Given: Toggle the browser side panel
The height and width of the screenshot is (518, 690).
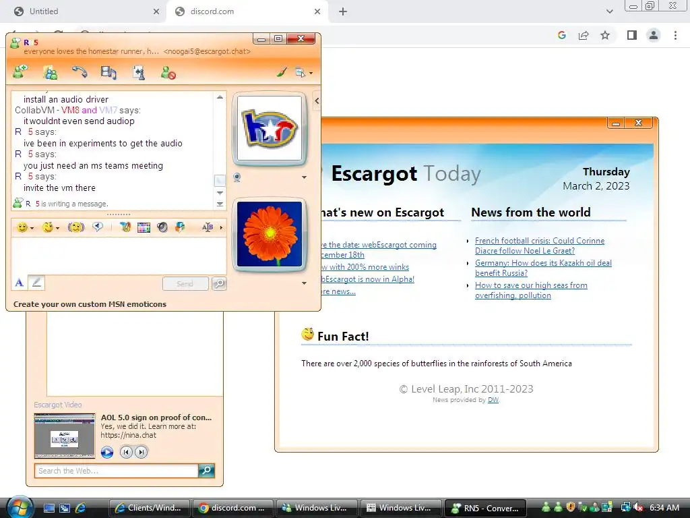Looking at the screenshot, I should 632,35.
